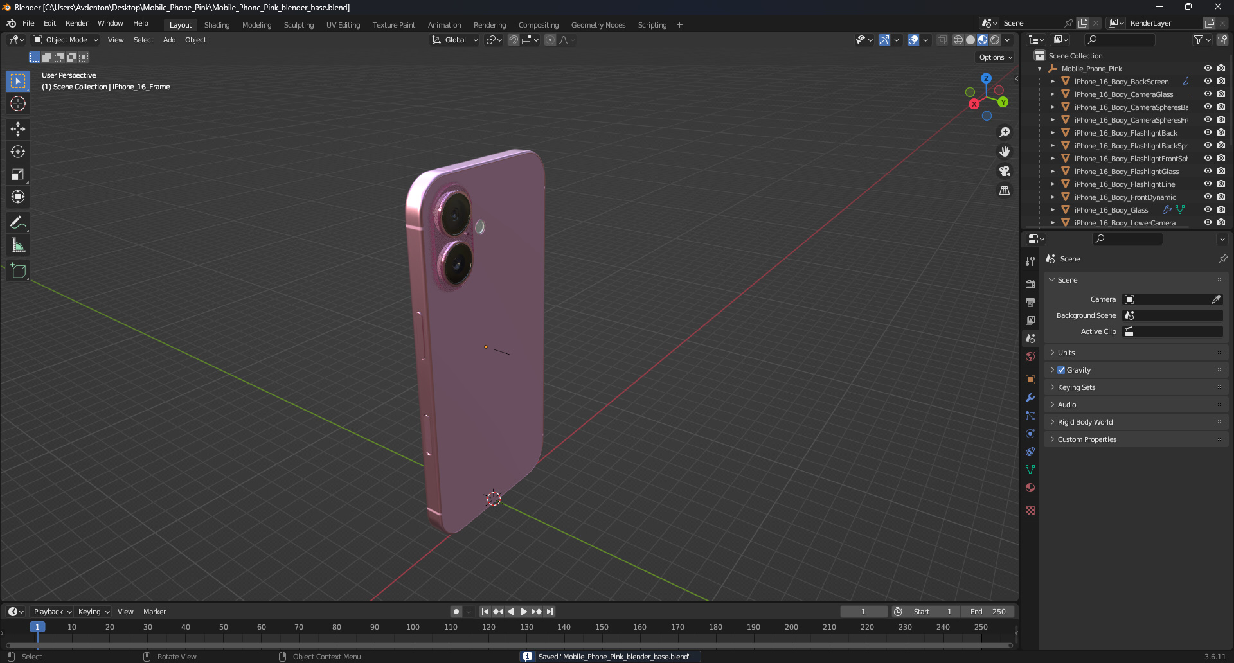Open the Physics properties tab

click(1030, 434)
